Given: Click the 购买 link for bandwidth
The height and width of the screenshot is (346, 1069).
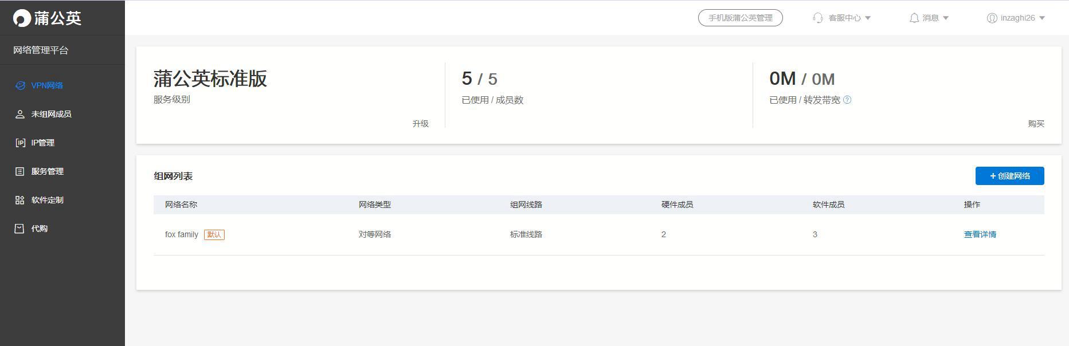Looking at the screenshot, I should point(1036,124).
